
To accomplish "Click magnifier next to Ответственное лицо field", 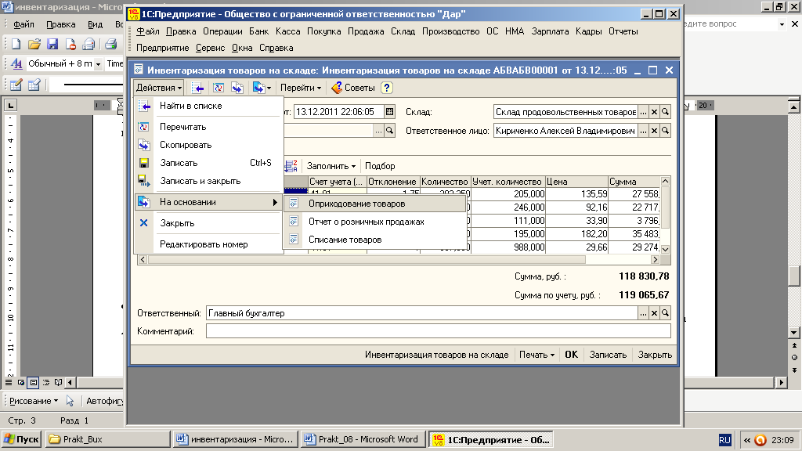I will tap(666, 131).
